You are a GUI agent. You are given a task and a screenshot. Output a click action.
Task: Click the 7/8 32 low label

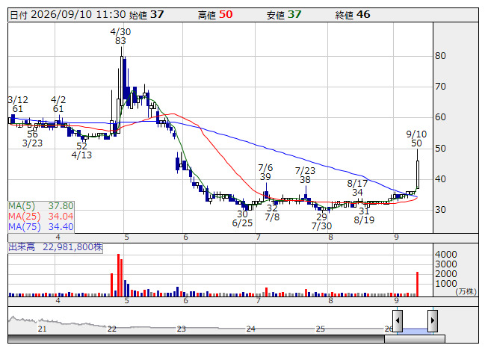272,213
